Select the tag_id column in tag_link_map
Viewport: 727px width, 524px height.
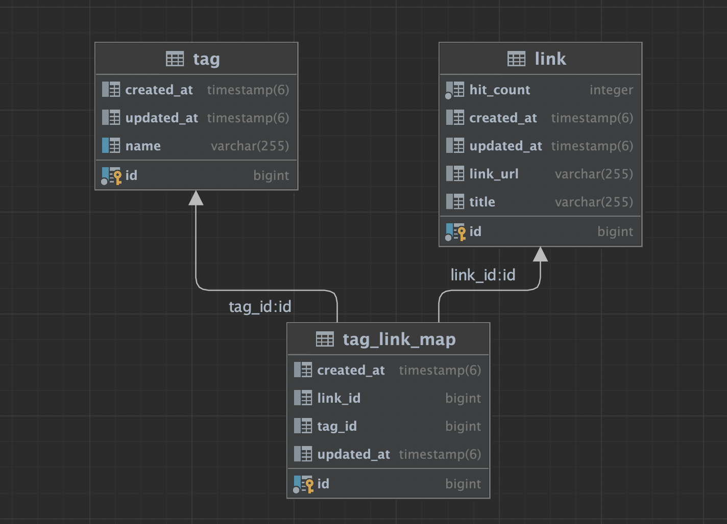388,426
